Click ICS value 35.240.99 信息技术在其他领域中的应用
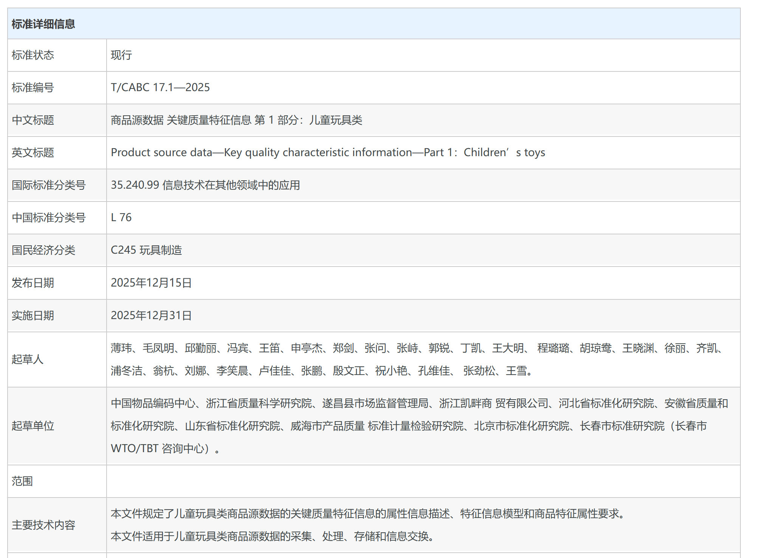Screen dimensions: 765x558 (205, 185)
